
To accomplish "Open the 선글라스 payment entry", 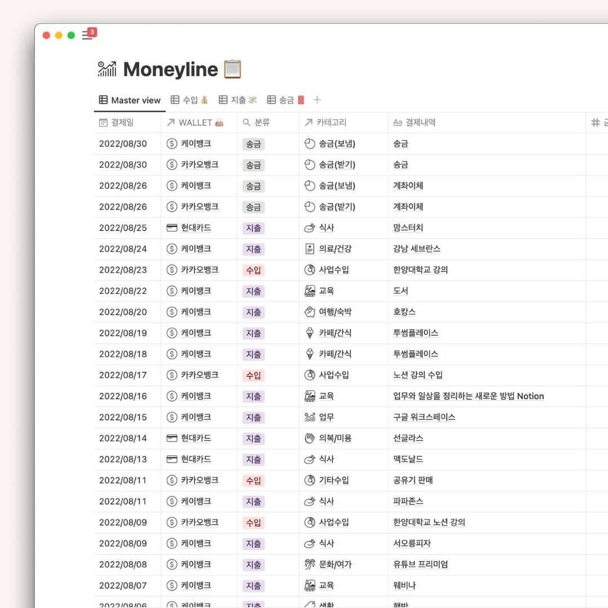I will [x=408, y=438].
